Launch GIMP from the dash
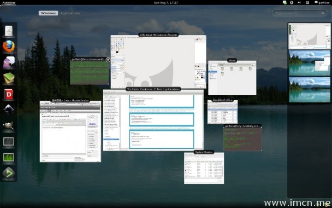332x208 pixels. point(9,126)
